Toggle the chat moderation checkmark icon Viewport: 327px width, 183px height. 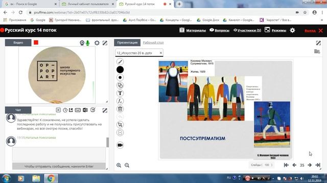coord(93,110)
